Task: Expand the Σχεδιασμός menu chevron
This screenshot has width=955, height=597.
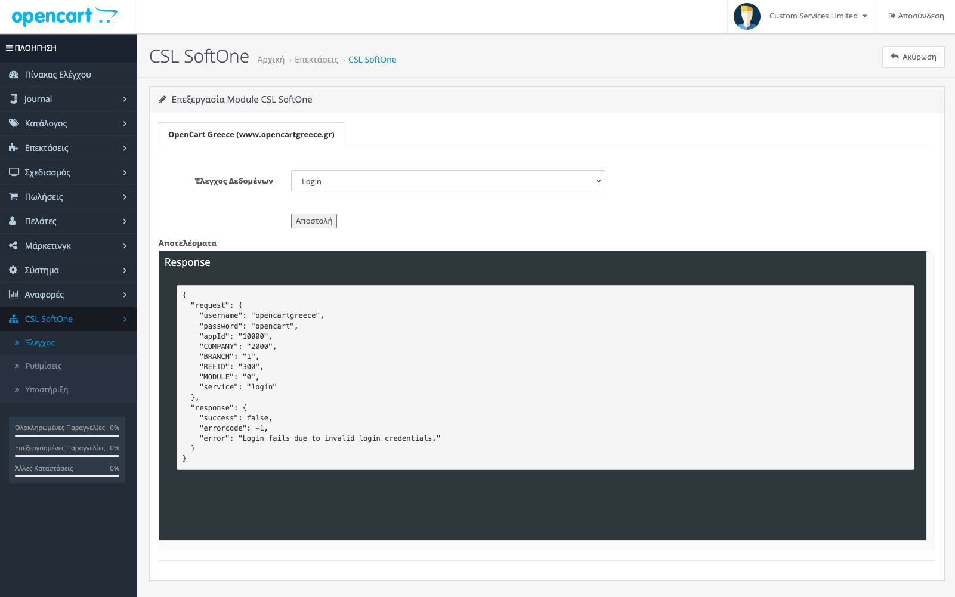Action: (125, 172)
